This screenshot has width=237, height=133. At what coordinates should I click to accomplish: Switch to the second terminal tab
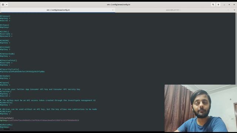coord(173,10)
